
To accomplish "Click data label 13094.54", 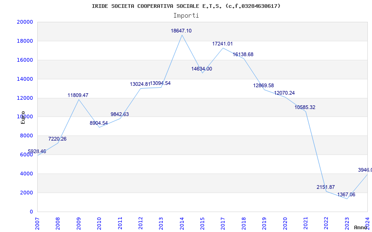I will (160, 84).
